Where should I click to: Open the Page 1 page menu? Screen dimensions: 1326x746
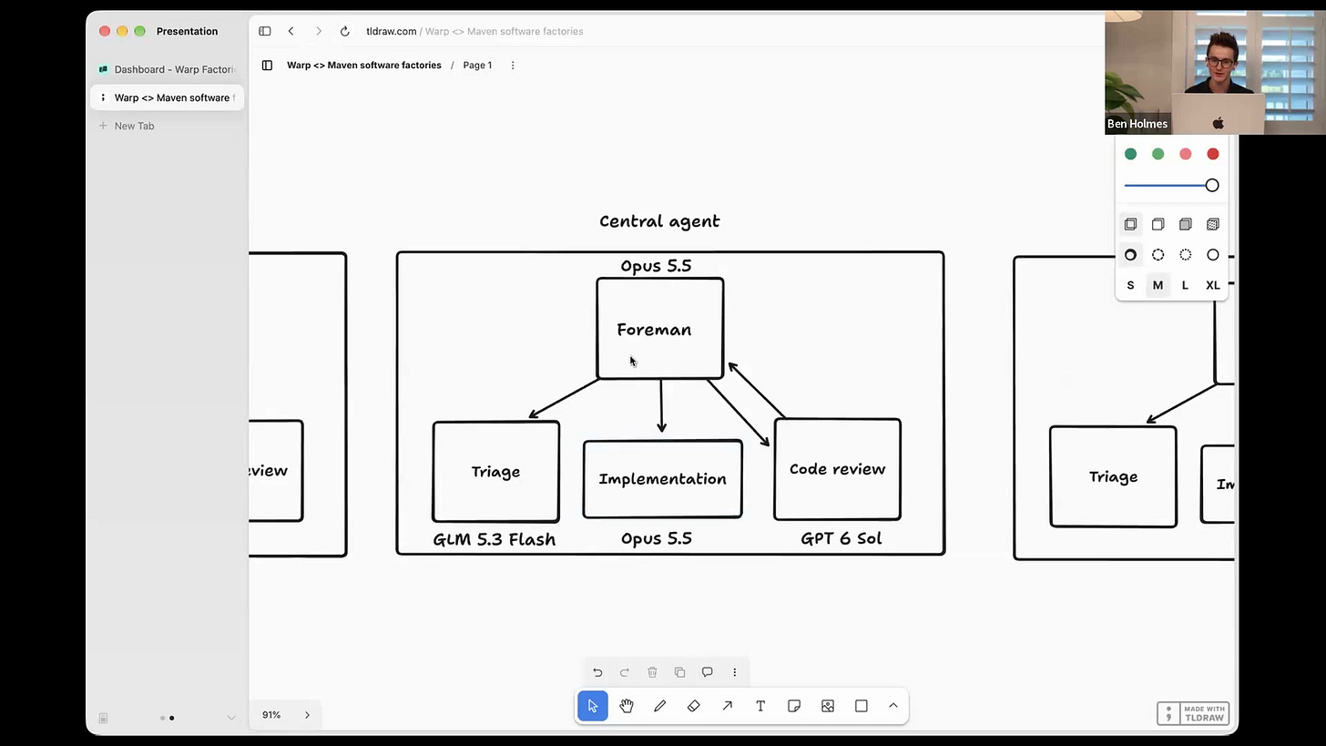coord(477,66)
